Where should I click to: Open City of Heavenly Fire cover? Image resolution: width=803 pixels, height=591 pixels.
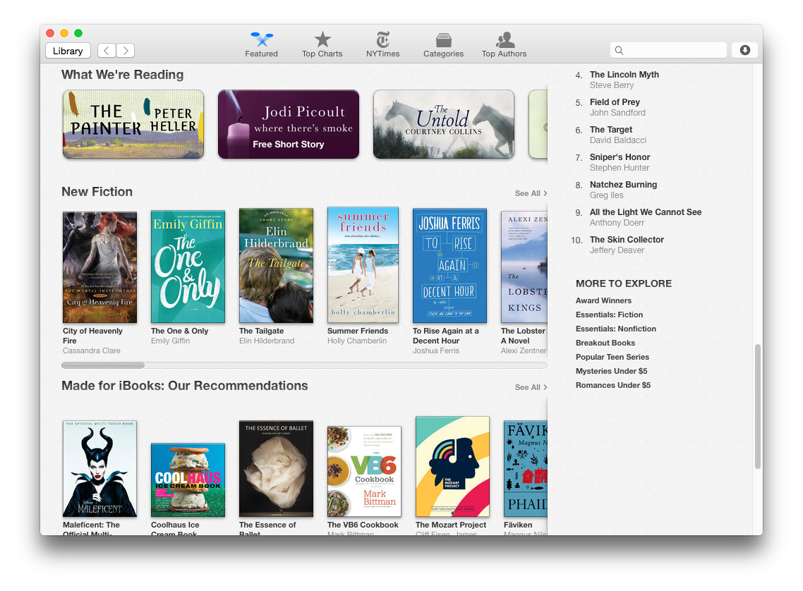pyautogui.click(x=100, y=267)
